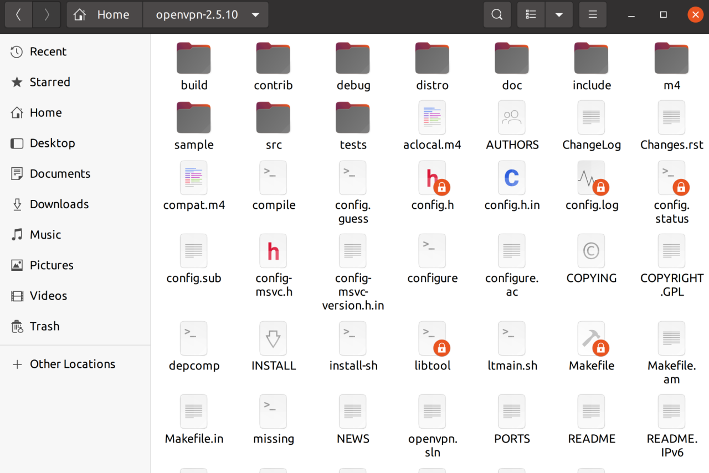Select the m4 folder

(671, 66)
